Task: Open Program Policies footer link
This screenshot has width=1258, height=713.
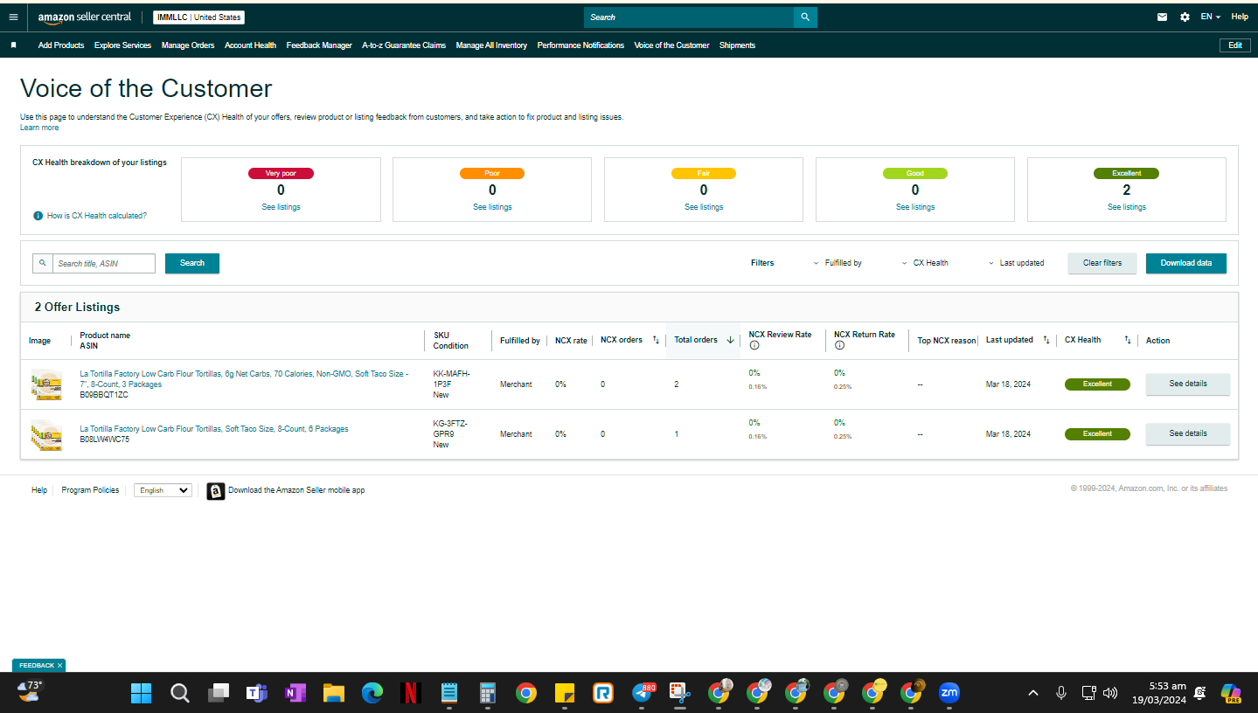Action: 90,490
